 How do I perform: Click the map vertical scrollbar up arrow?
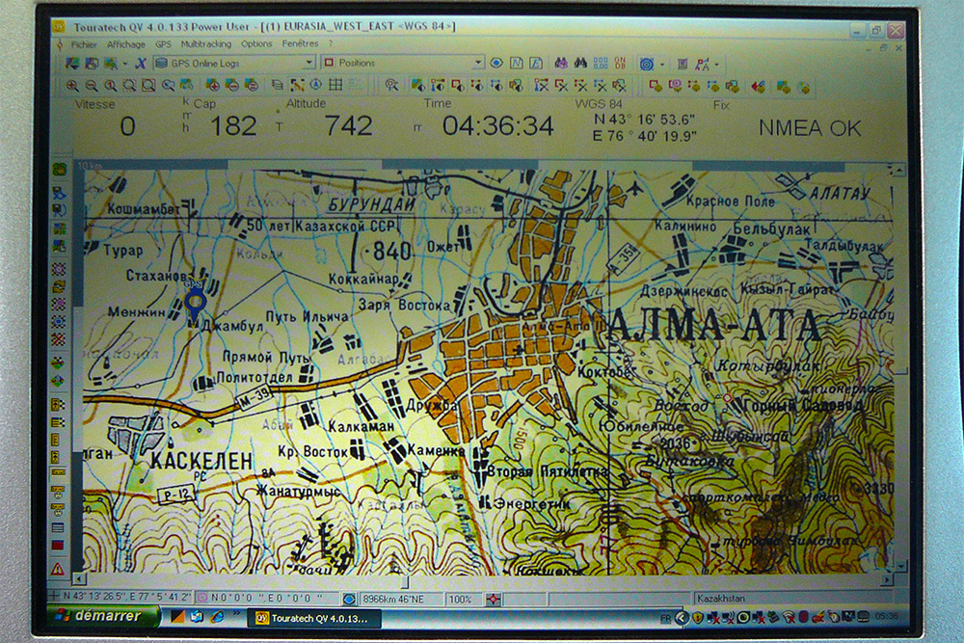[x=899, y=169]
